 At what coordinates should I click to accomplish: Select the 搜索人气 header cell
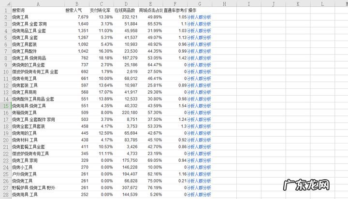77,11
